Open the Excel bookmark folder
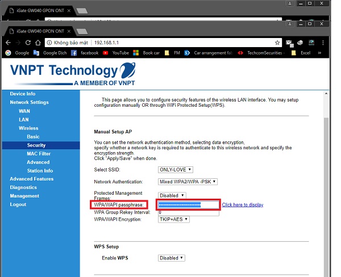 301,53
